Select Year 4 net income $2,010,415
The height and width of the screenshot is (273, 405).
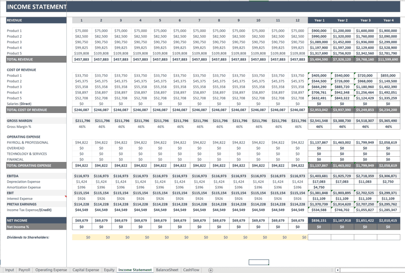point(388,220)
